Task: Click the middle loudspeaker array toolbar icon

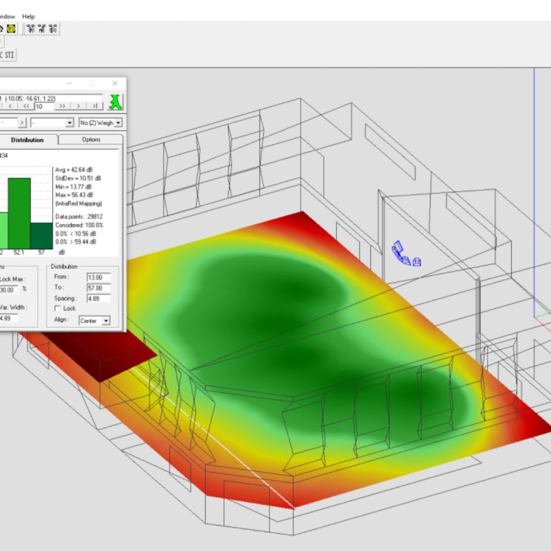Action: [x=42, y=29]
